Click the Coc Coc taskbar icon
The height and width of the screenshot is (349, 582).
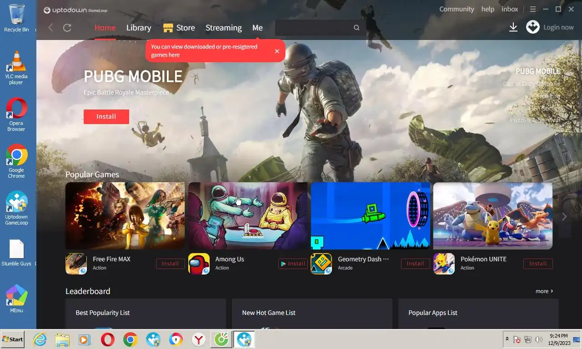click(x=221, y=339)
